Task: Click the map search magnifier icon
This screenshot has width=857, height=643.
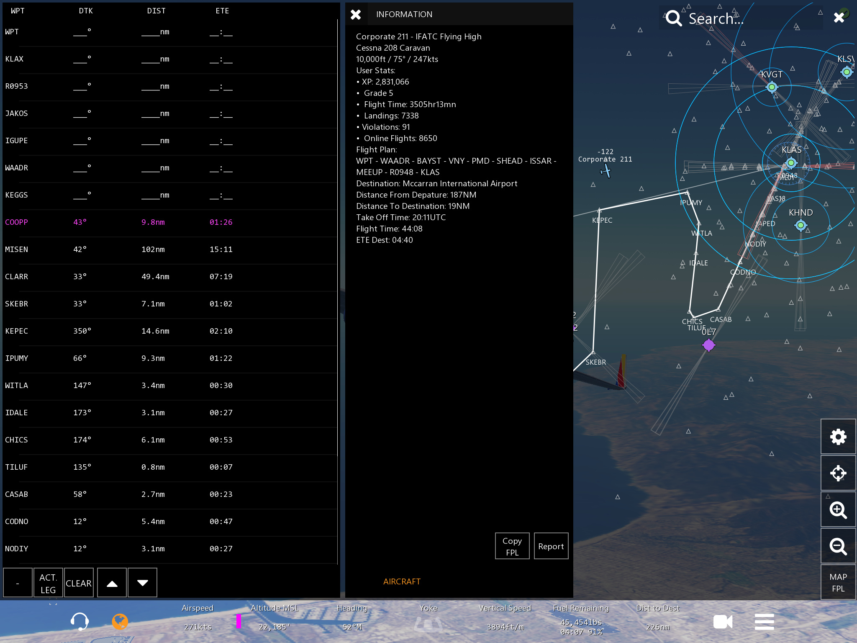Action: [674, 18]
